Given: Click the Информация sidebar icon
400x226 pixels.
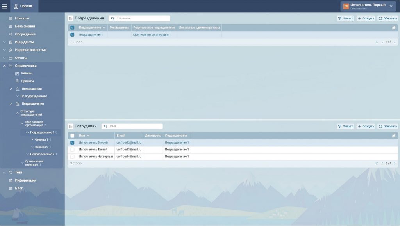Looking at the screenshot, I should (11, 180).
